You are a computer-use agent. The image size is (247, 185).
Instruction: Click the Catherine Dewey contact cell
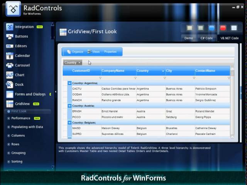click(x=213, y=128)
